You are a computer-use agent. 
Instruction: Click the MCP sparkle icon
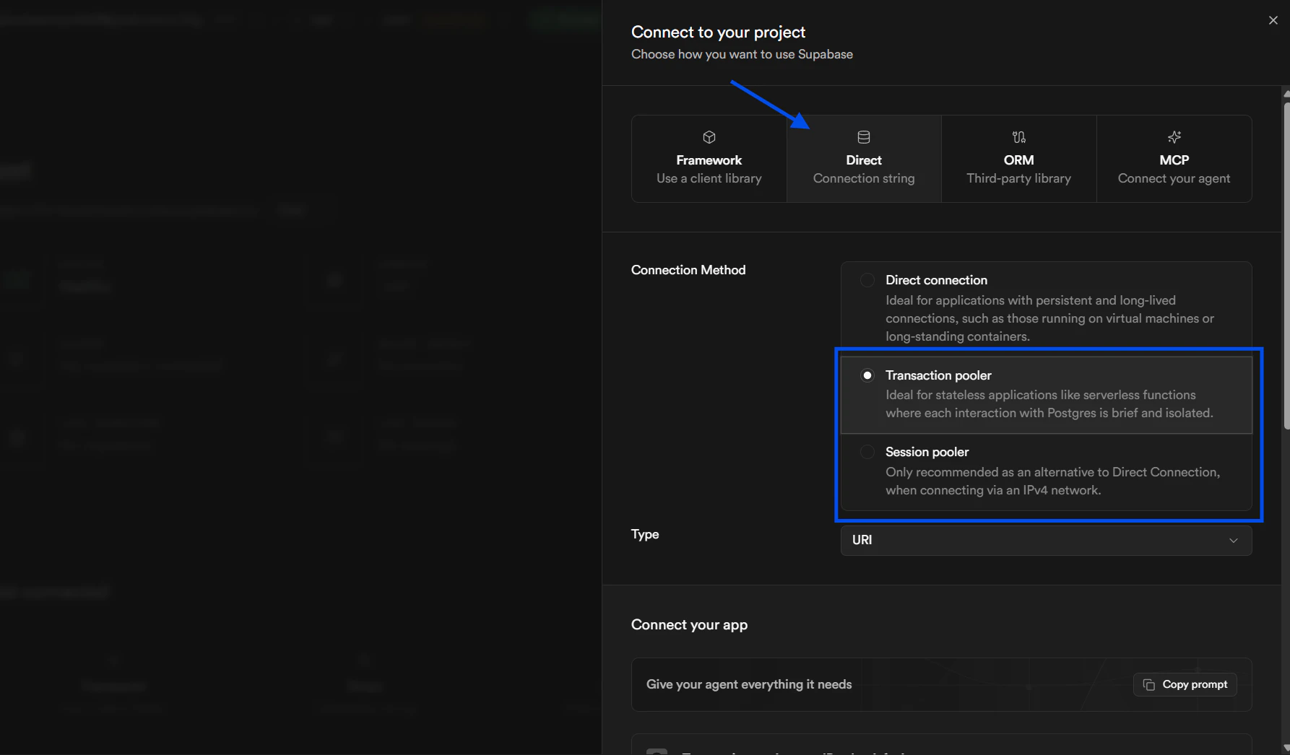pos(1174,137)
